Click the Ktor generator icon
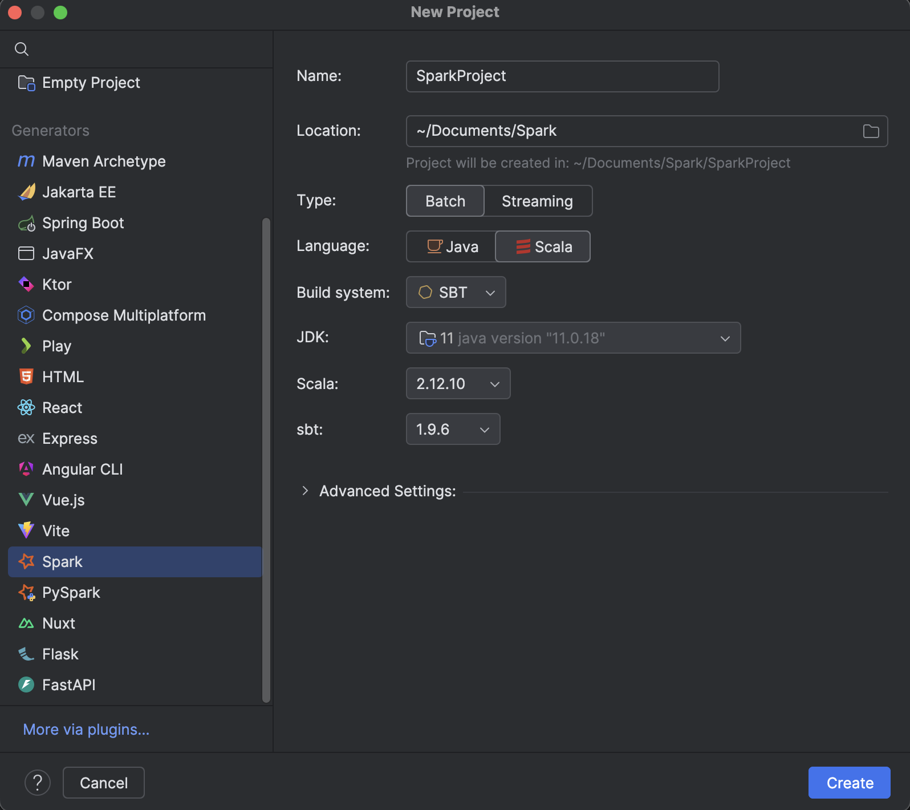This screenshot has height=810, width=910. click(26, 284)
